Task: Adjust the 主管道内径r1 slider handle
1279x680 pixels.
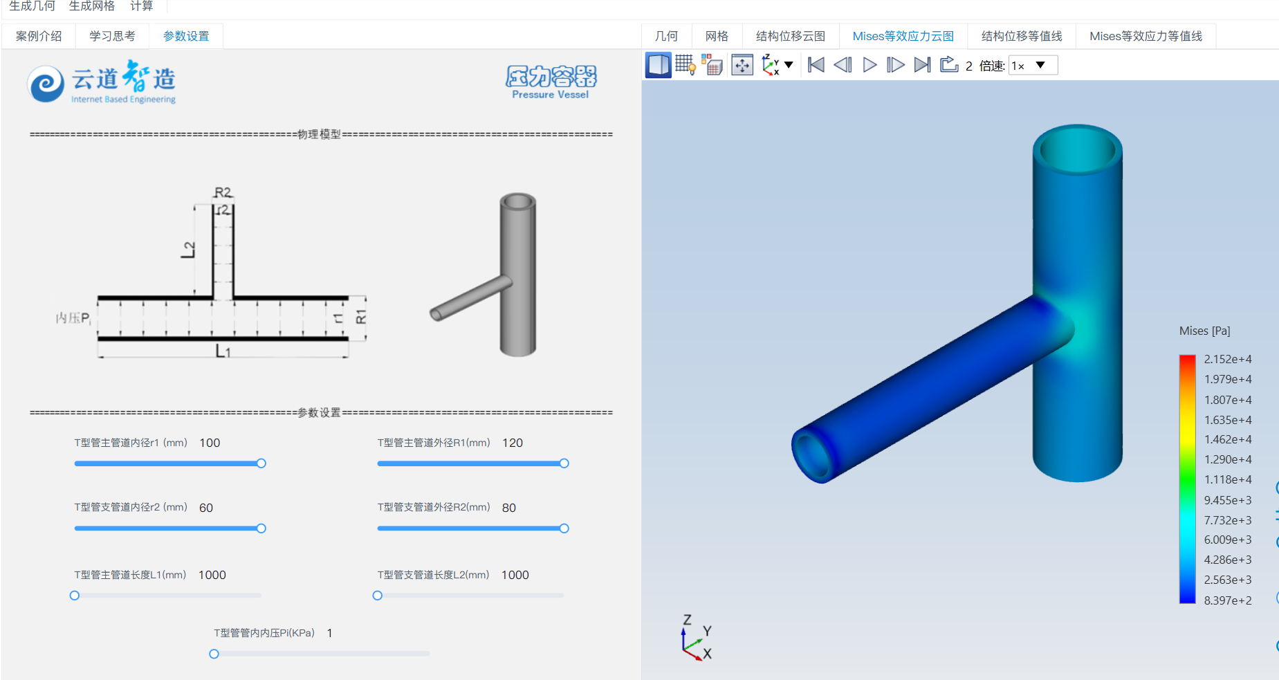Action: pos(261,463)
